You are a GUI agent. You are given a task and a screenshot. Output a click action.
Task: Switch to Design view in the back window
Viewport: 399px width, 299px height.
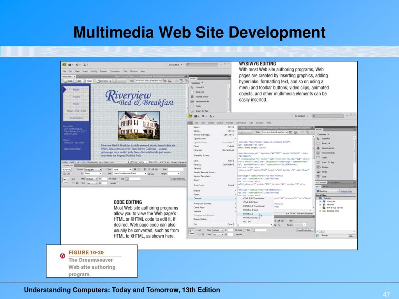(x=88, y=81)
